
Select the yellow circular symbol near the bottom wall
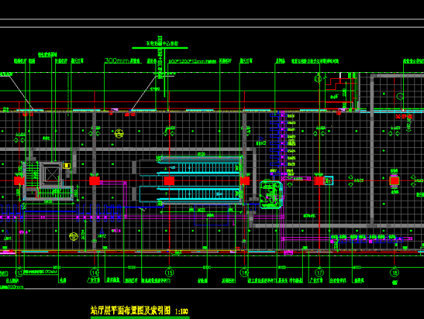[74, 236]
